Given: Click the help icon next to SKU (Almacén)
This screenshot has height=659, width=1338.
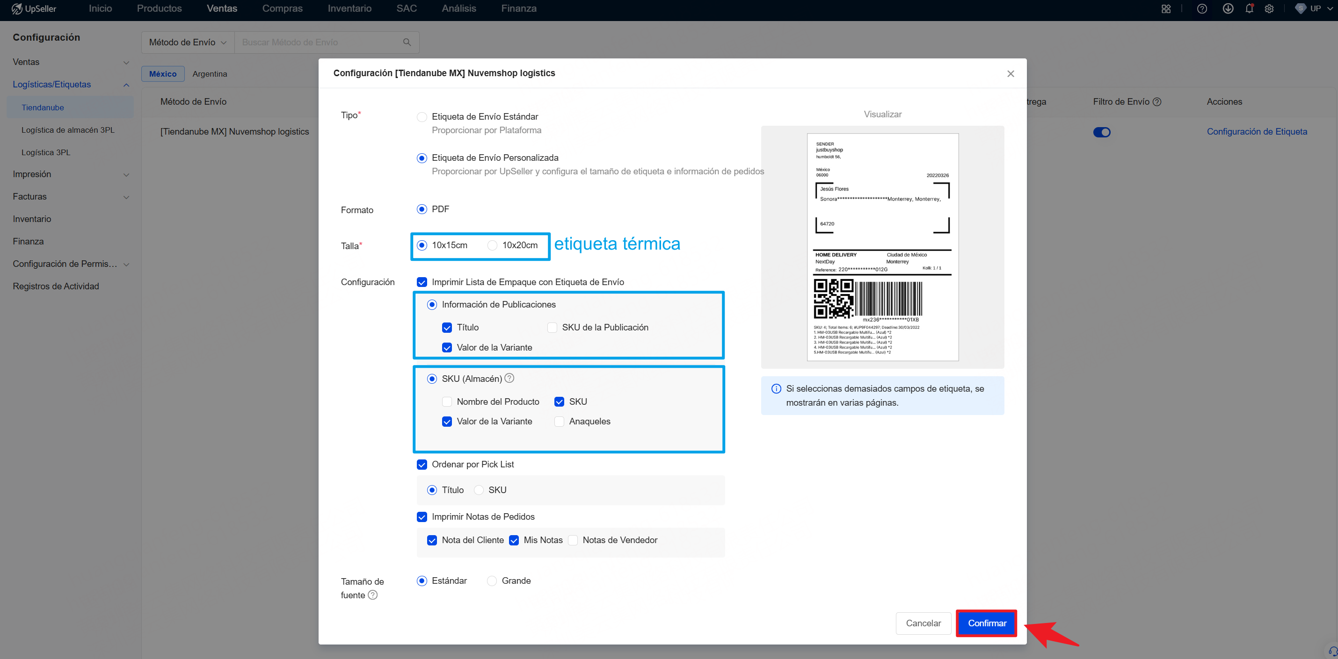Looking at the screenshot, I should (x=509, y=378).
